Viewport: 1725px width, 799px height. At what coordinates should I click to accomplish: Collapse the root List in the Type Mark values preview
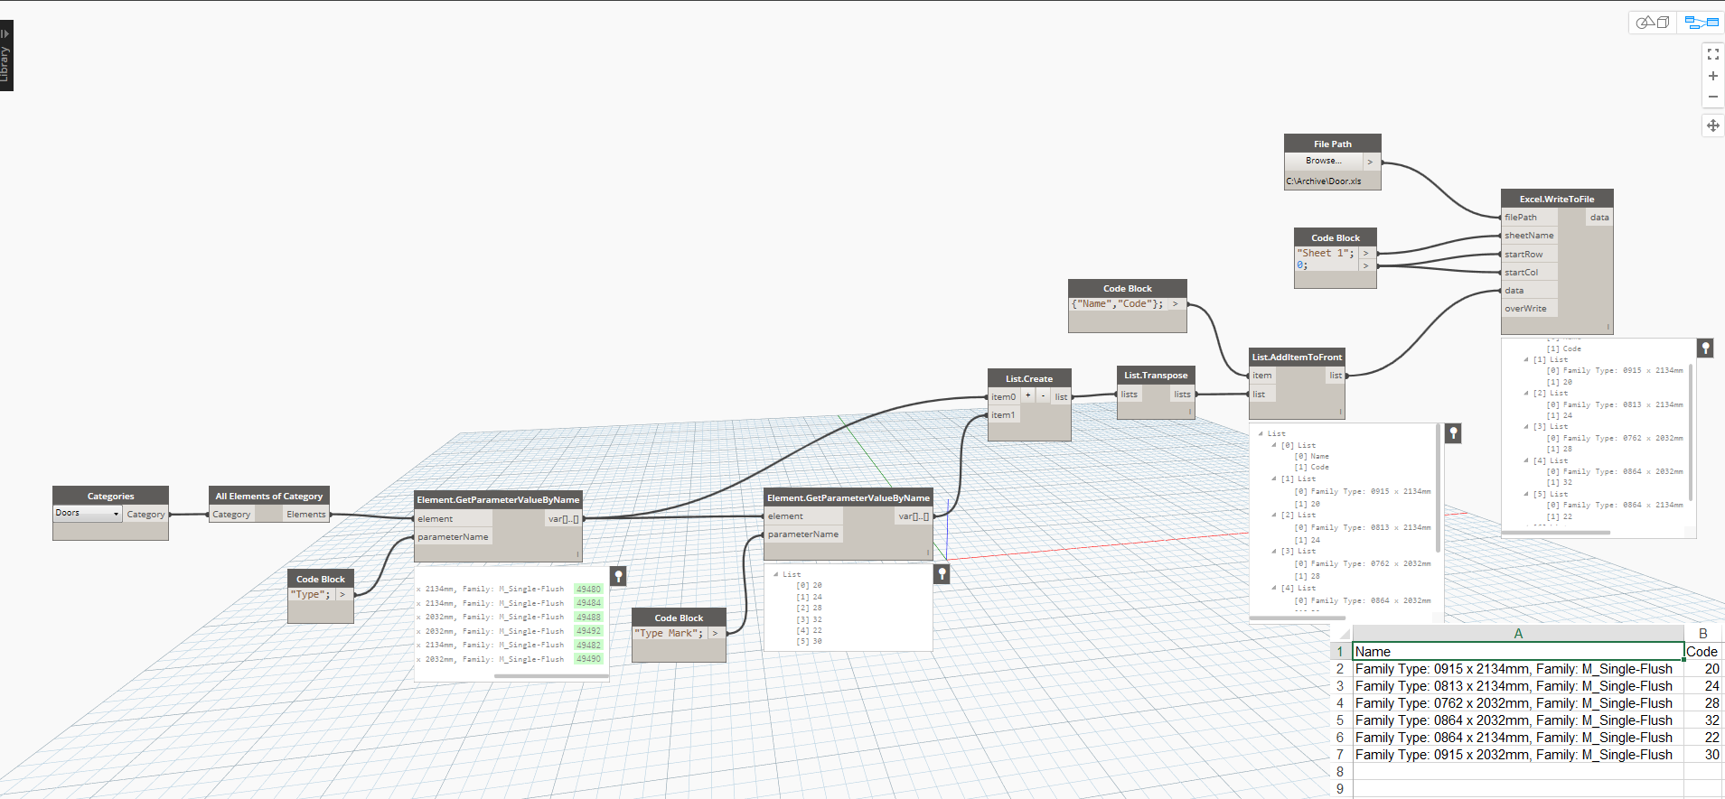[x=775, y=574]
